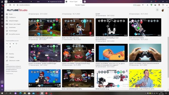This screenshot has width=169, height=95.
Task: Open browser downloads icon in toolbar
Action: pyautogui.click(x=167, y=5)
